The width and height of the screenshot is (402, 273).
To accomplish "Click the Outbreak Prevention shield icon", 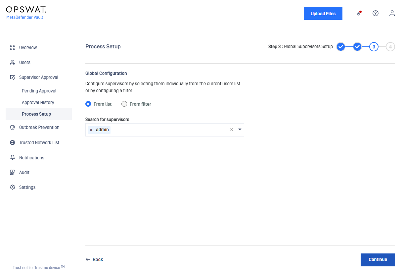I will tap(13, 127).
